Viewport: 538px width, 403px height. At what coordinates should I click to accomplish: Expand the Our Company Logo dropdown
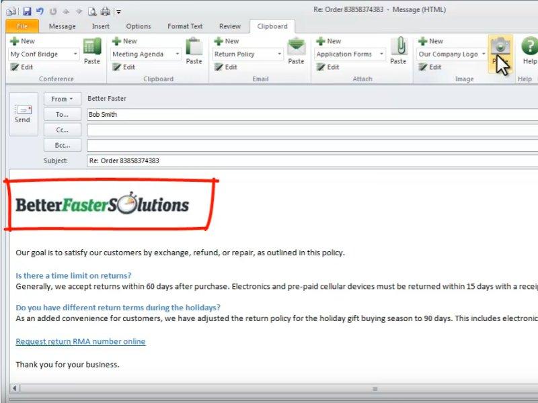click(x=484, y=54)
